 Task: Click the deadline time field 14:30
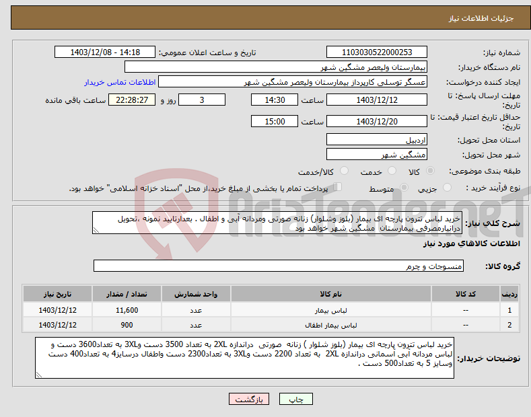(275, 100)
